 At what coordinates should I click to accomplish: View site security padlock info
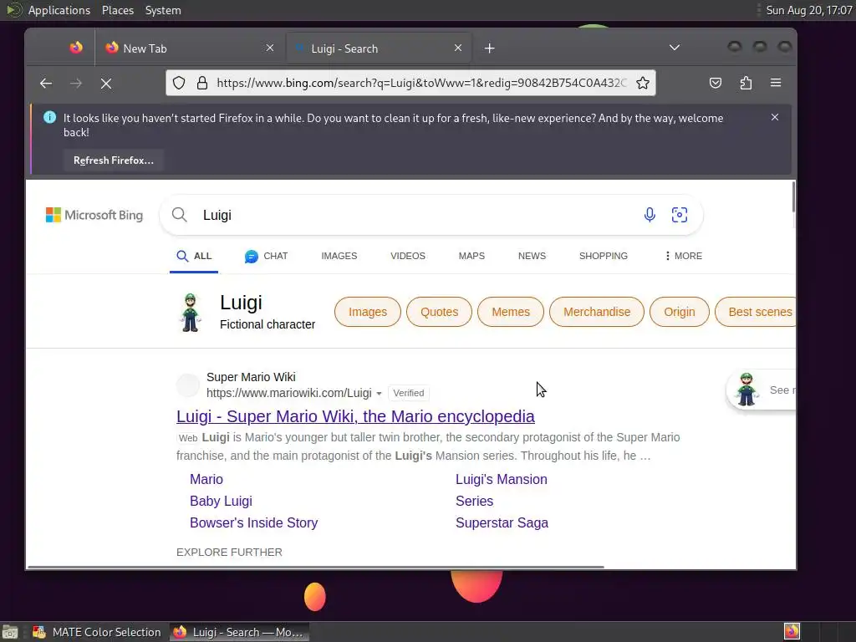pos(202,83)
